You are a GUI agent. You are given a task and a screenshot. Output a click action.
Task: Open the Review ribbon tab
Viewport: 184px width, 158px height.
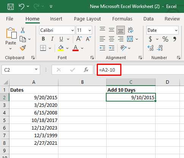pos(172,19)
